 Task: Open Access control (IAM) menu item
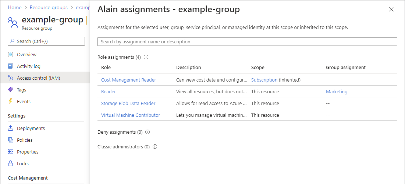(38, 78)
